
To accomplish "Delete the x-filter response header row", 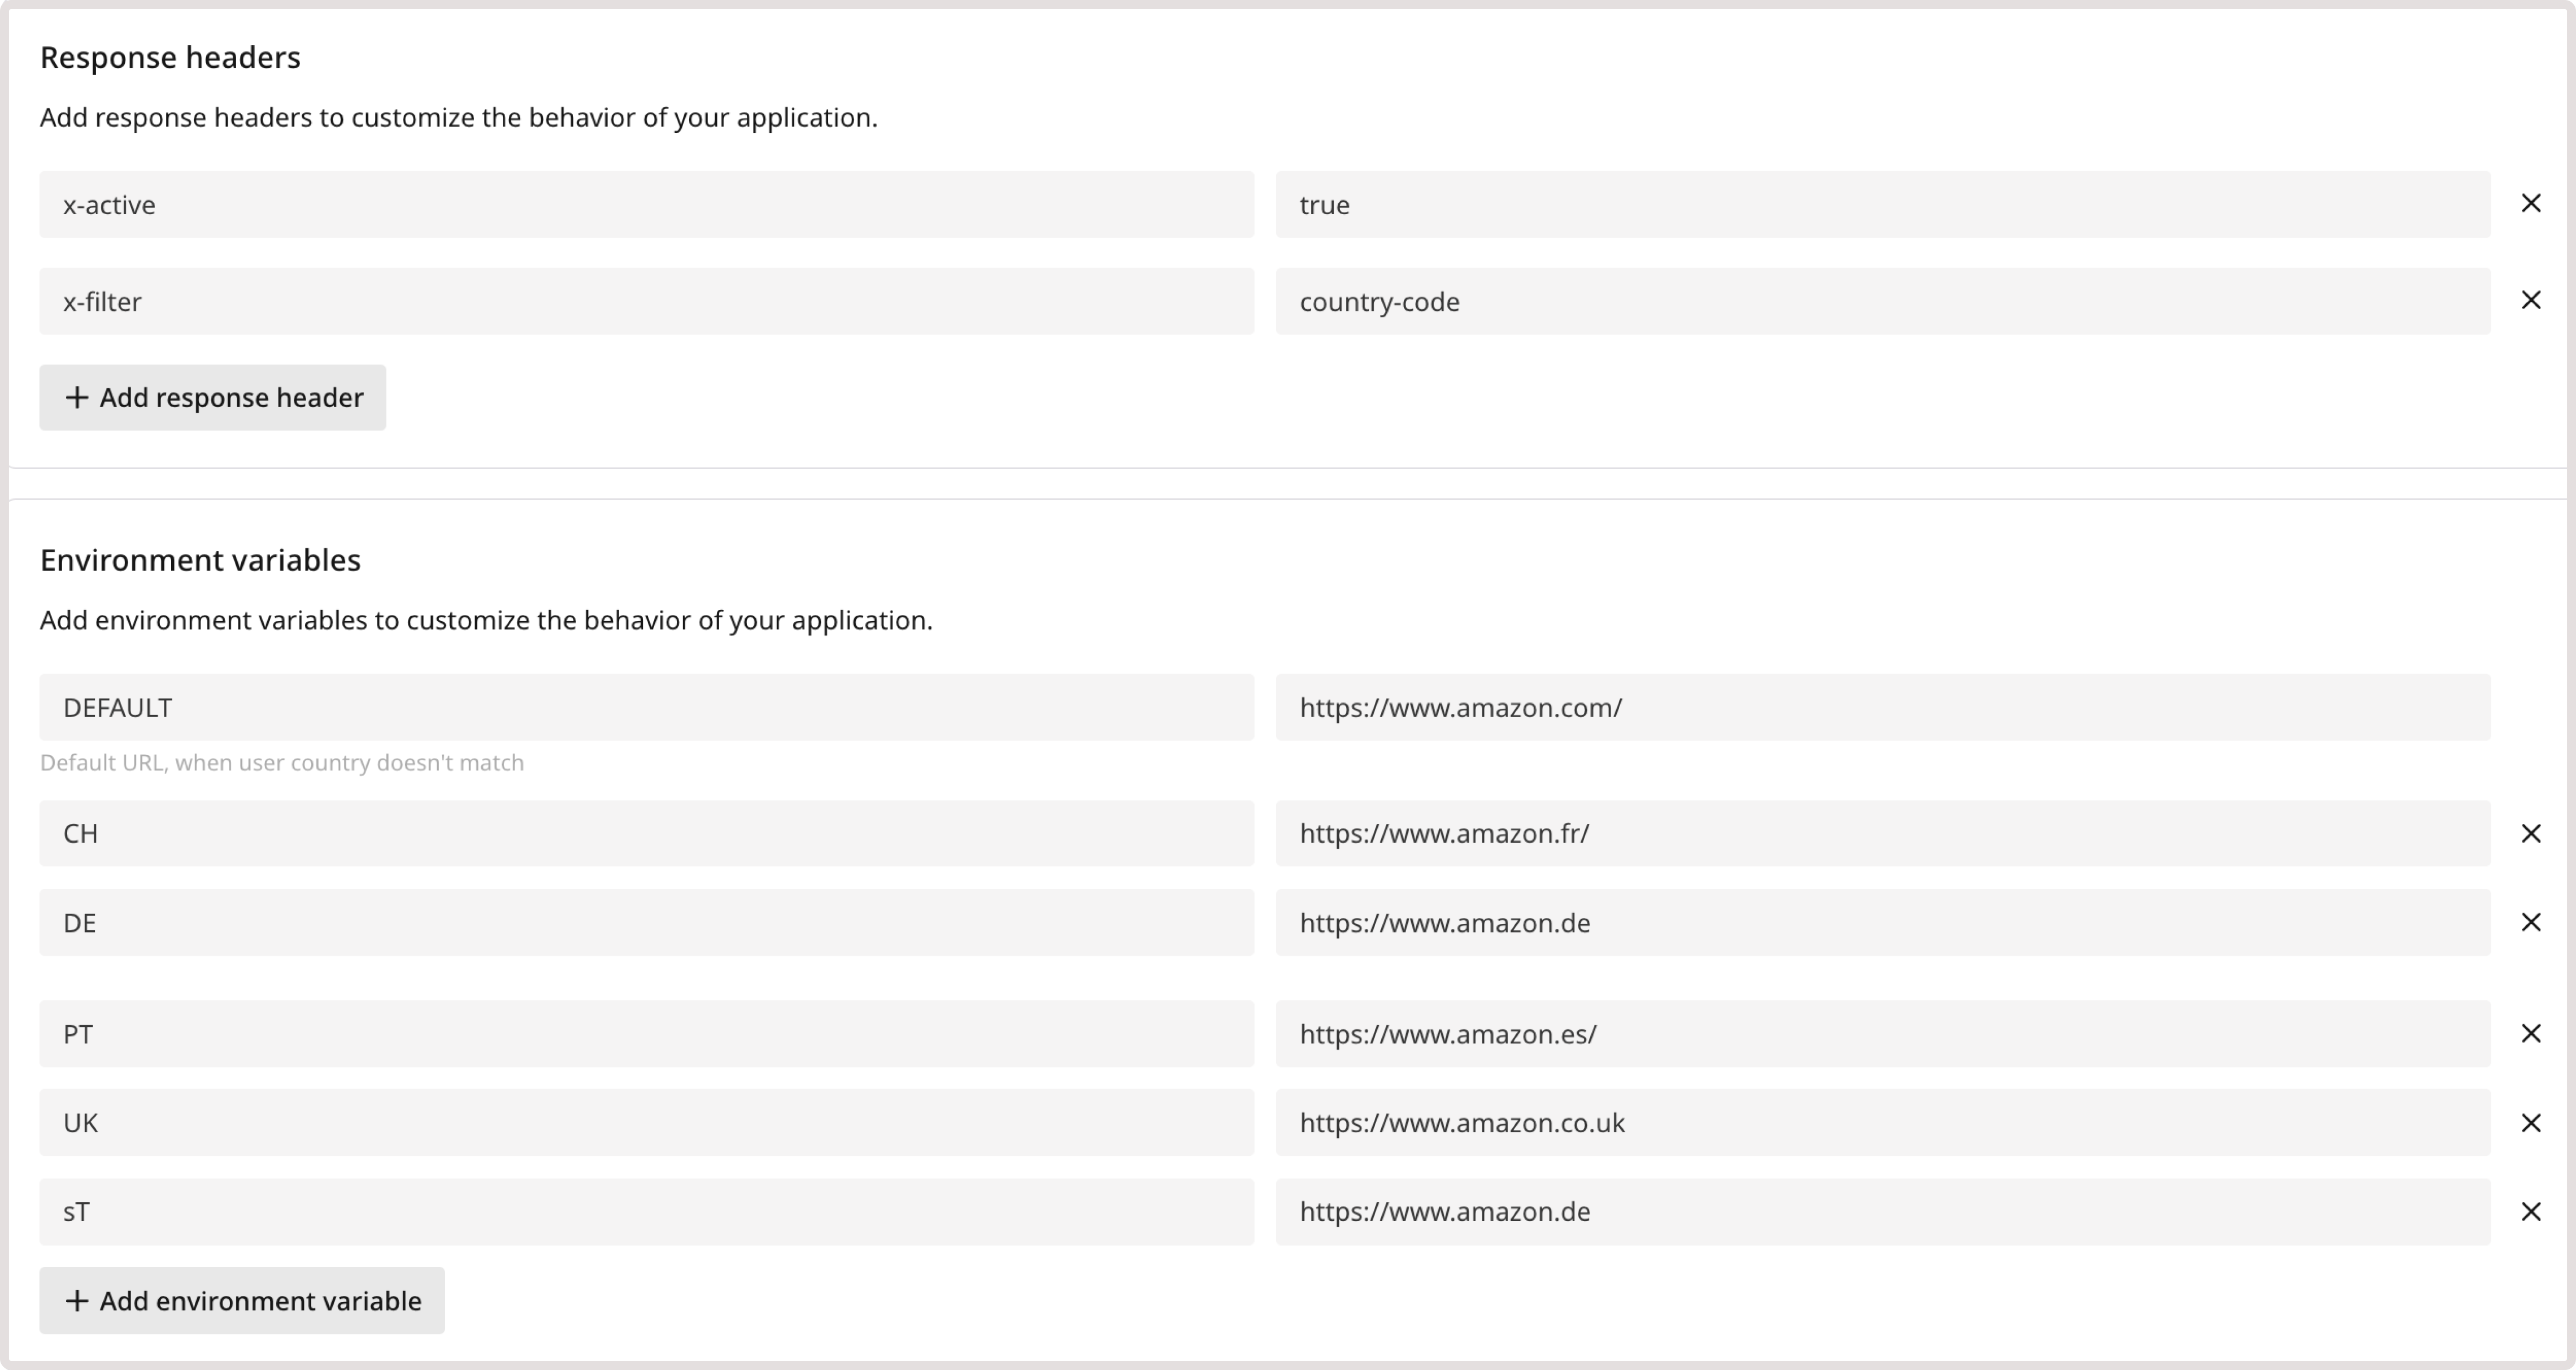I will 2530,300.
